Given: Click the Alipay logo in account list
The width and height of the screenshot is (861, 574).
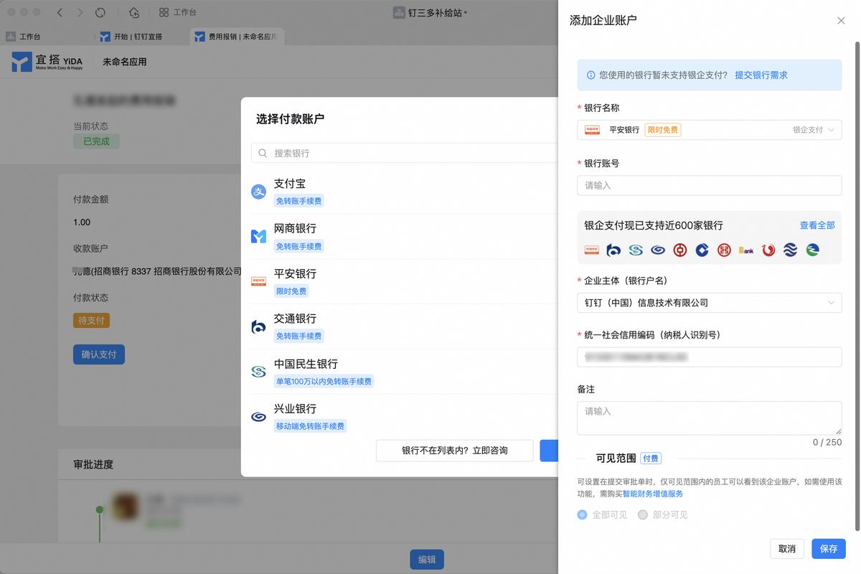Looking at the screenshot, I should point(258,192).
